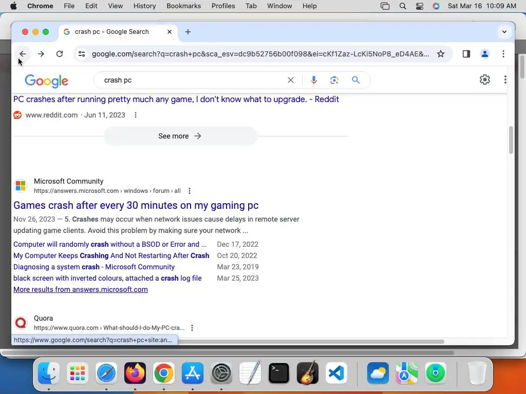Go back with the browser back arrow
This screenshot has height=394, width=526.
pos(23,54)
